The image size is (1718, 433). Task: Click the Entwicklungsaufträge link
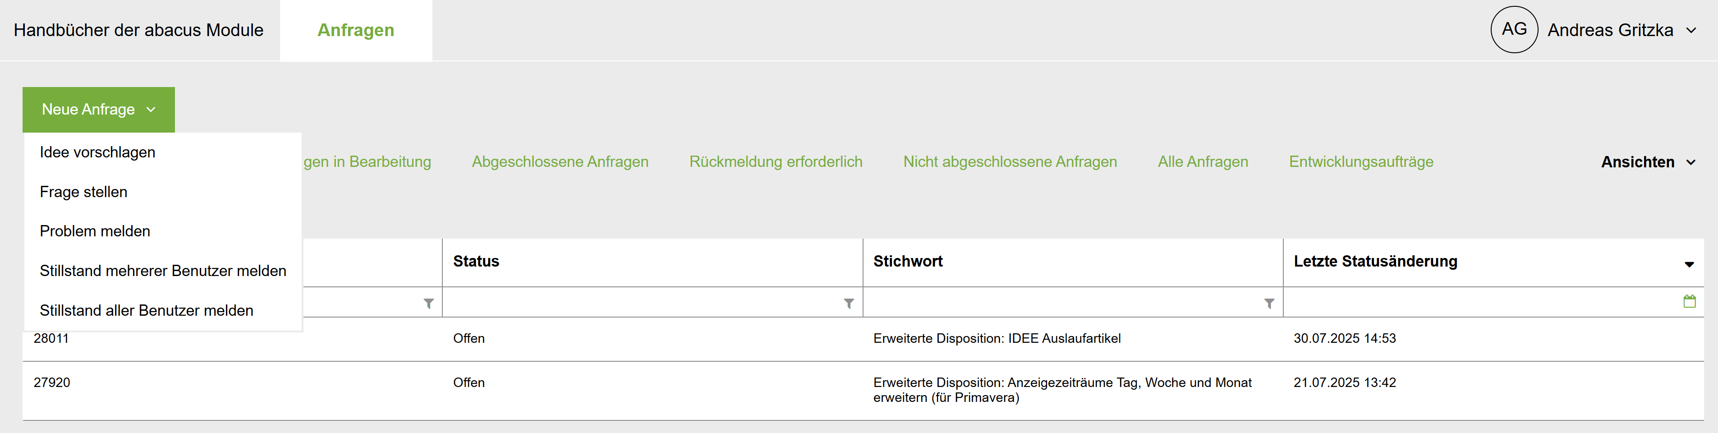point(1360,162)
